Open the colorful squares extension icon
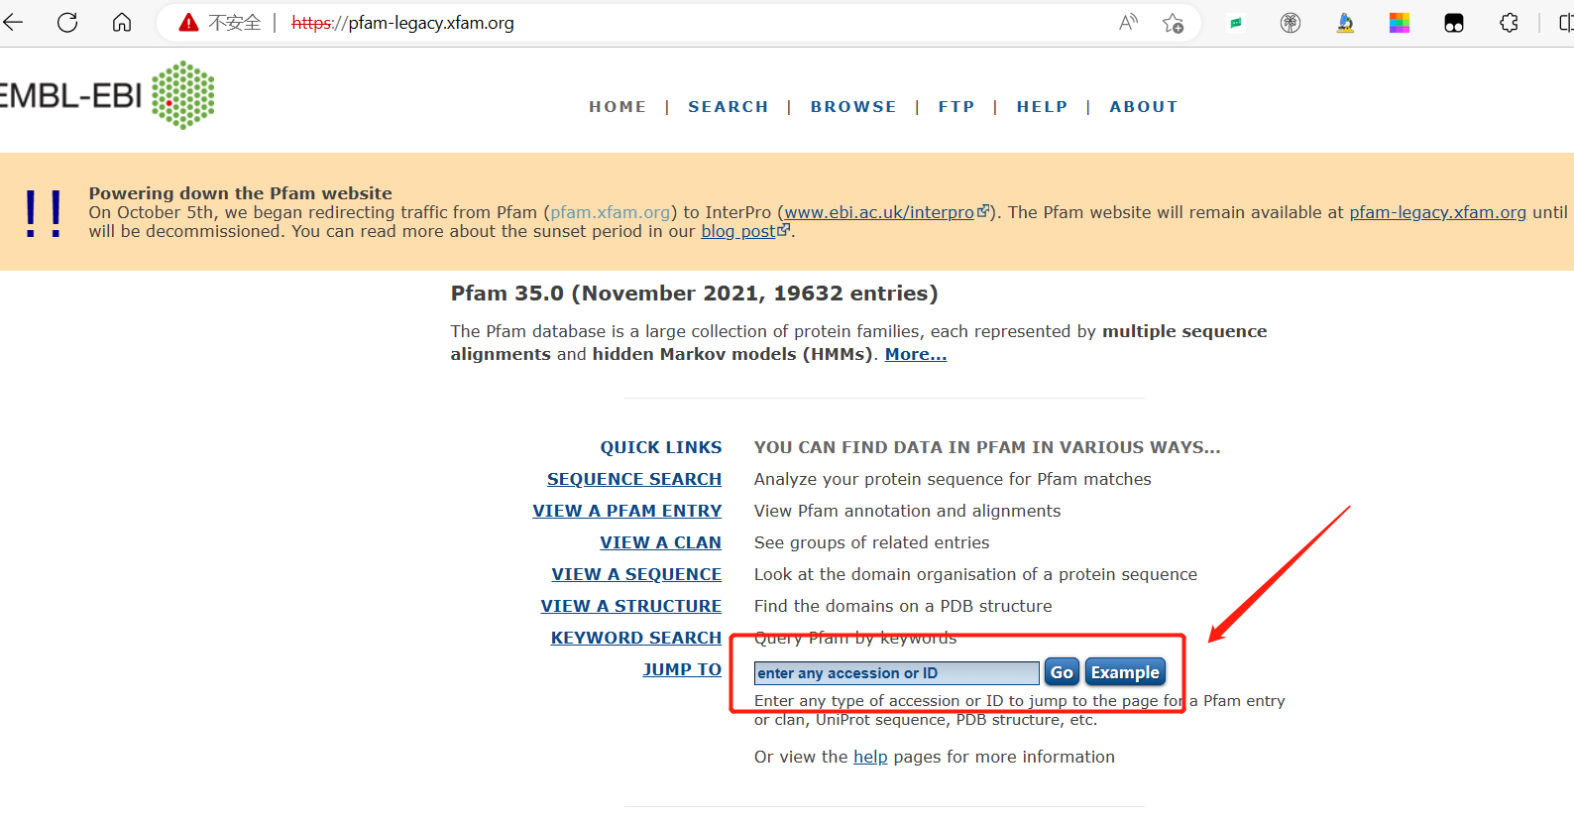 1400,23
